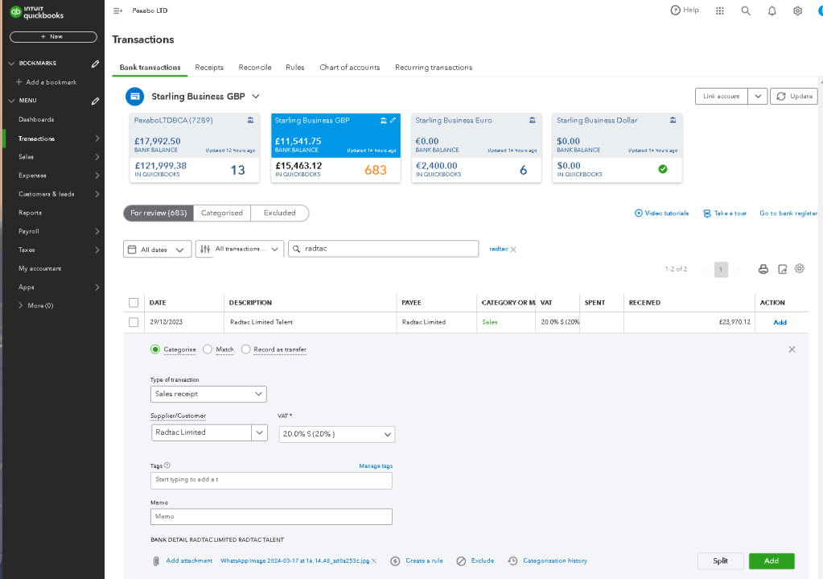Image resolution: width=823 pixels, height=579 pixels.
Task: Click in the Memo field
Action: click(x=271, y=516)
